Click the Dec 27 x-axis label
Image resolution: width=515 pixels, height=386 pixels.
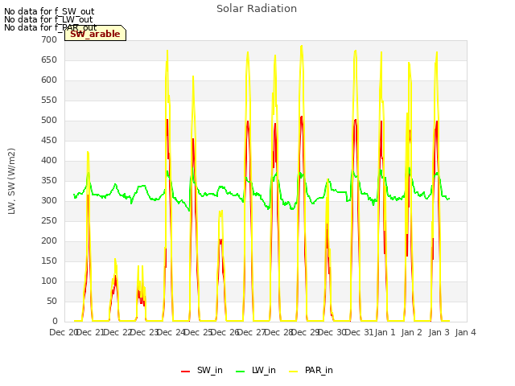(252, 332)
